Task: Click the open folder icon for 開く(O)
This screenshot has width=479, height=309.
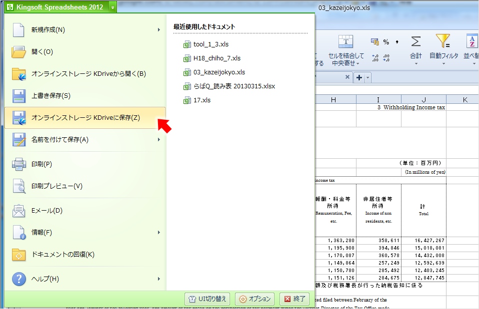Action: point(18,52)
